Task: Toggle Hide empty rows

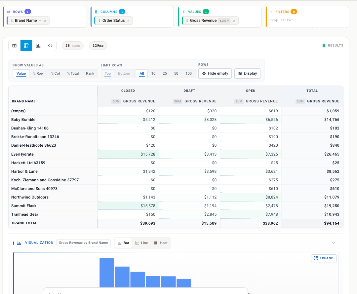Action: point(215,73)
